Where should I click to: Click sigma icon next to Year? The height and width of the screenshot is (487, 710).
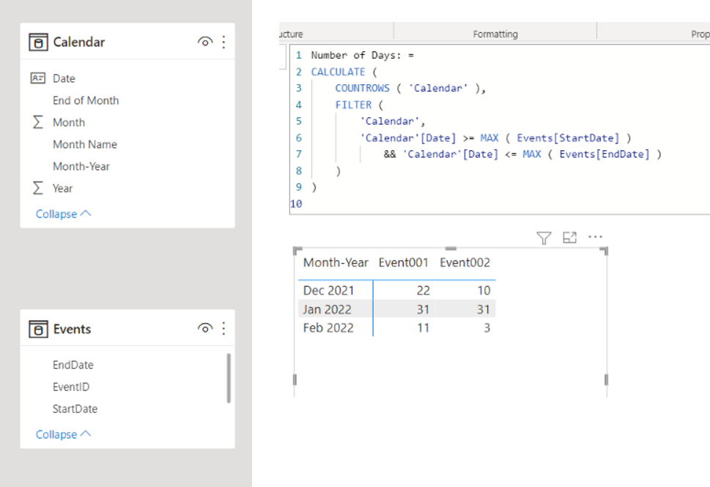38,187
